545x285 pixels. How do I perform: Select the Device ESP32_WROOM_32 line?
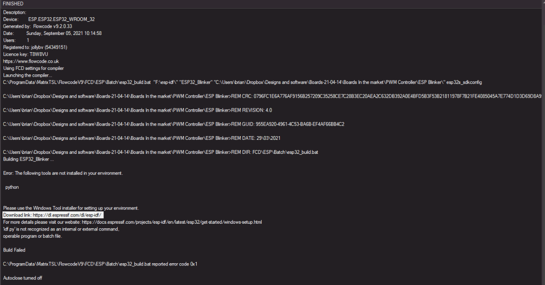click(x=49, y=20)
